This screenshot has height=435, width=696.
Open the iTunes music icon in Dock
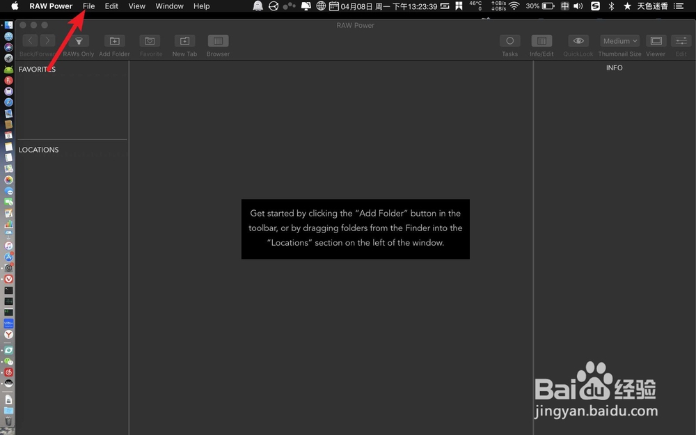click(x=8, y=246)
